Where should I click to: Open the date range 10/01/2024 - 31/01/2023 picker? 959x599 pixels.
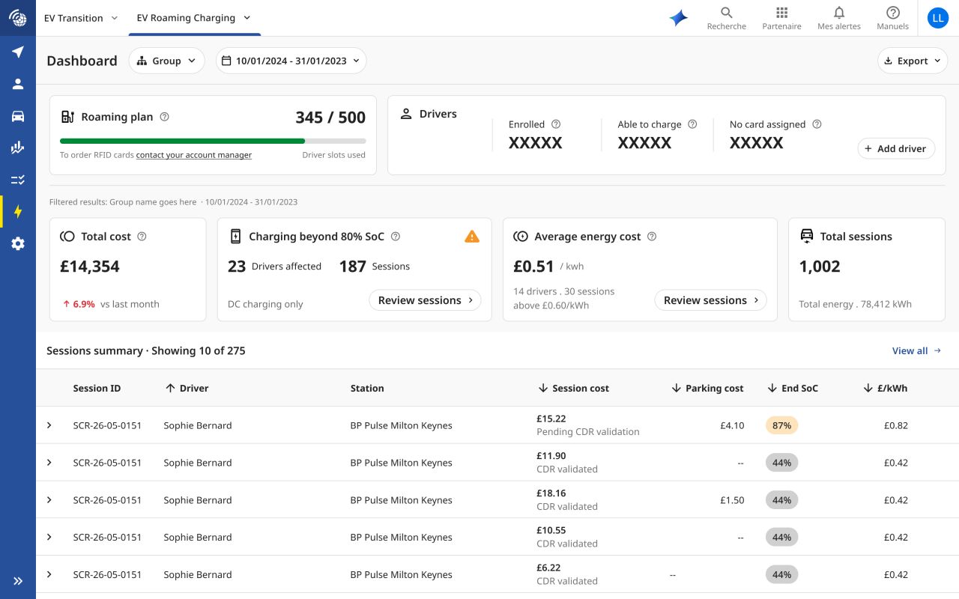(x=291, y=61)
